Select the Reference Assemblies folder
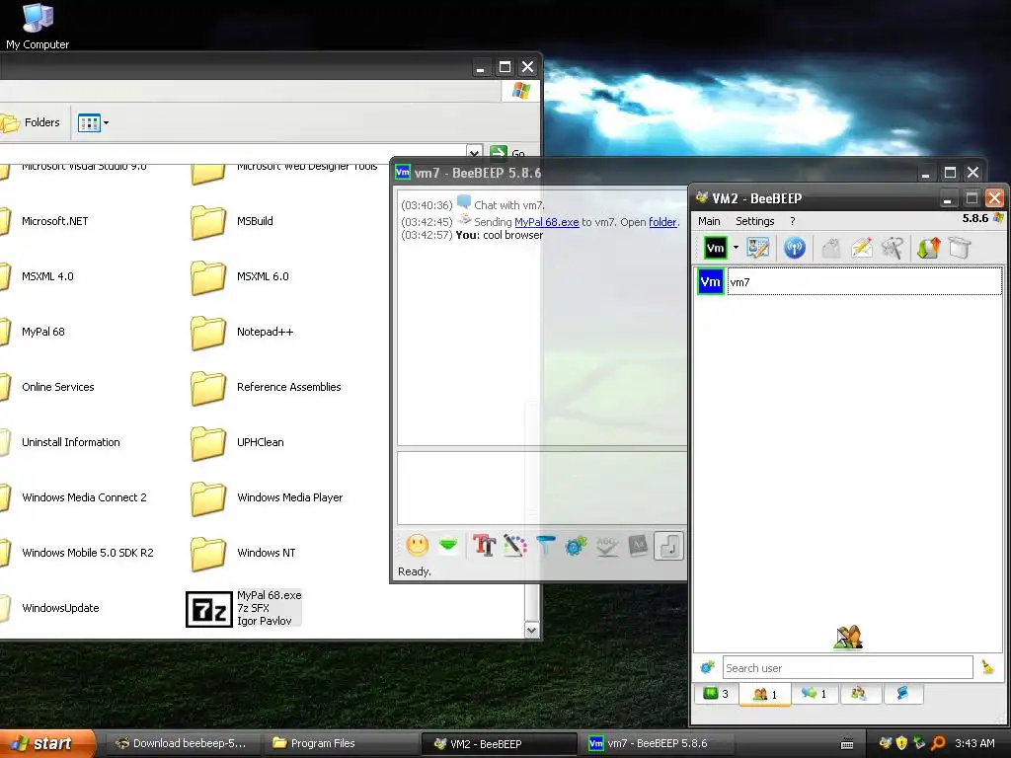Screen dimensions: 1011x758 tap(267, 387)
